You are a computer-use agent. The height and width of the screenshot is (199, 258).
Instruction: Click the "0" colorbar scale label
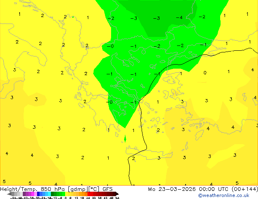66,198
